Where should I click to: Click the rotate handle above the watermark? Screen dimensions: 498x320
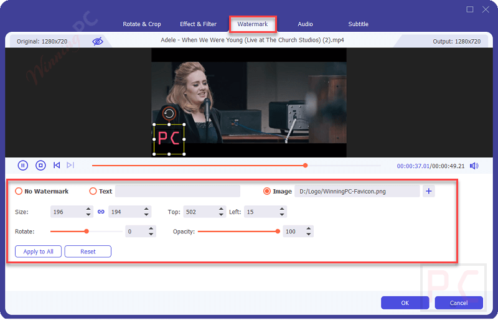point(169,113)
